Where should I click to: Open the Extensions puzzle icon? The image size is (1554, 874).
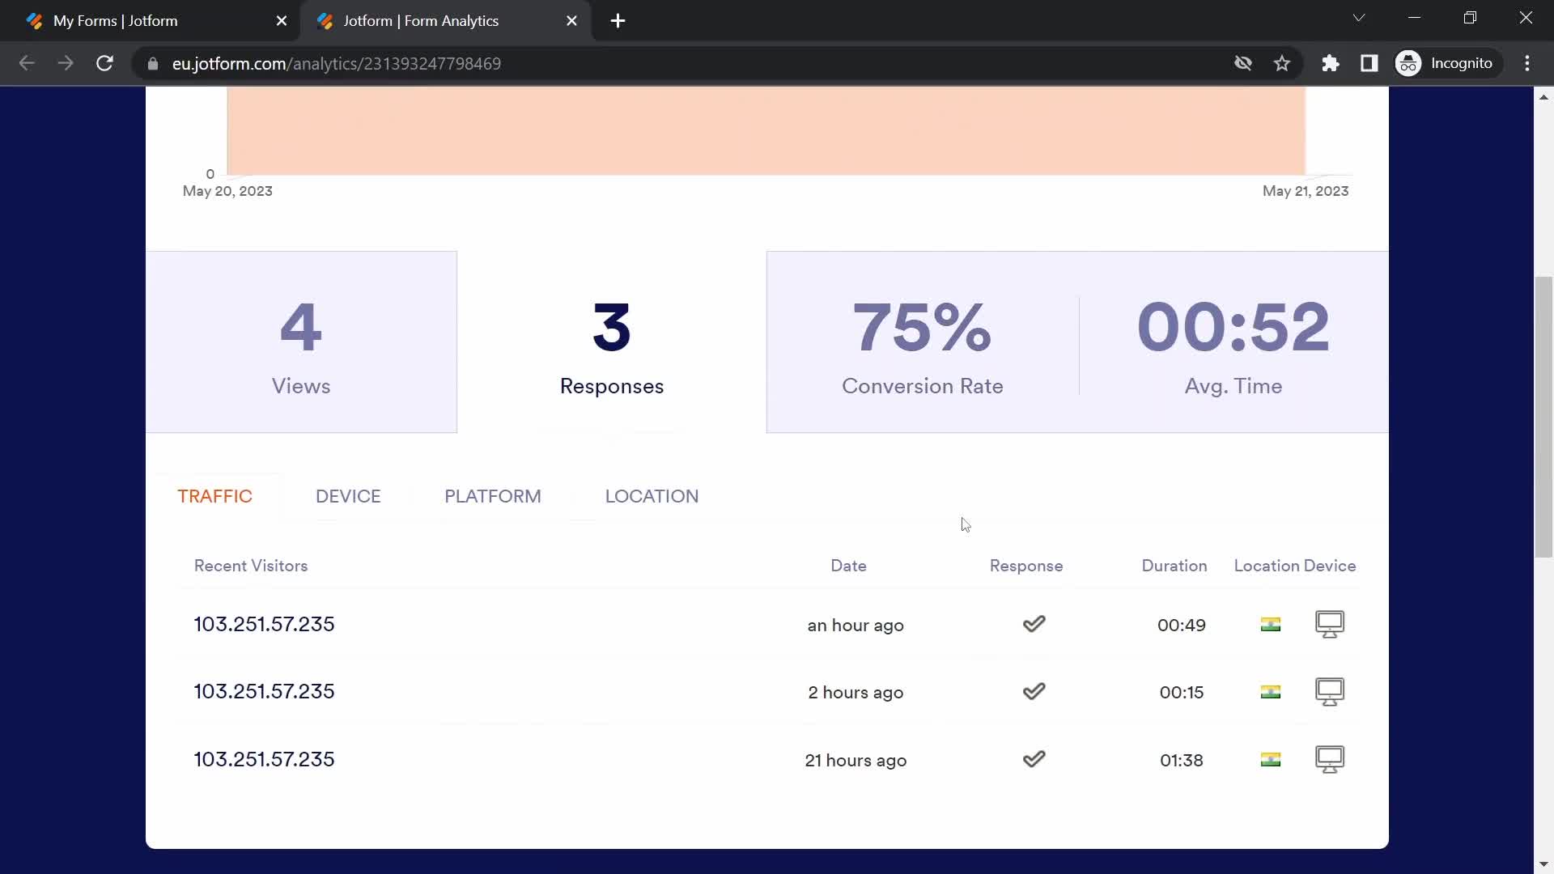click(x=1331, y=63)
